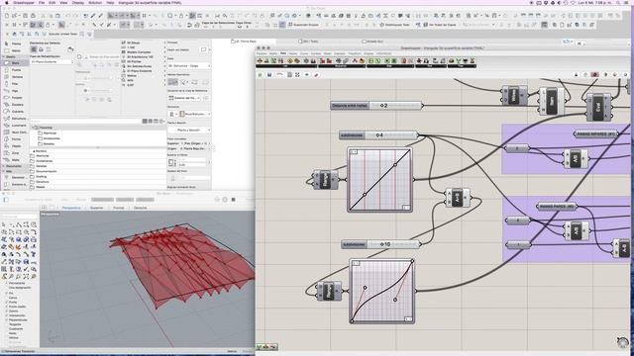Image resolution: width=634 pixels, height=356 pixels.
Task: Select the red sketch pen in Grasshopper toolbar
Action: tap(316, 75)
